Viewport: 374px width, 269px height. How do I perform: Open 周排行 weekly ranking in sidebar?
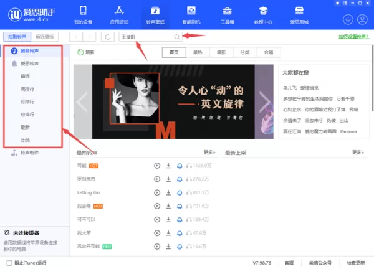27,89
